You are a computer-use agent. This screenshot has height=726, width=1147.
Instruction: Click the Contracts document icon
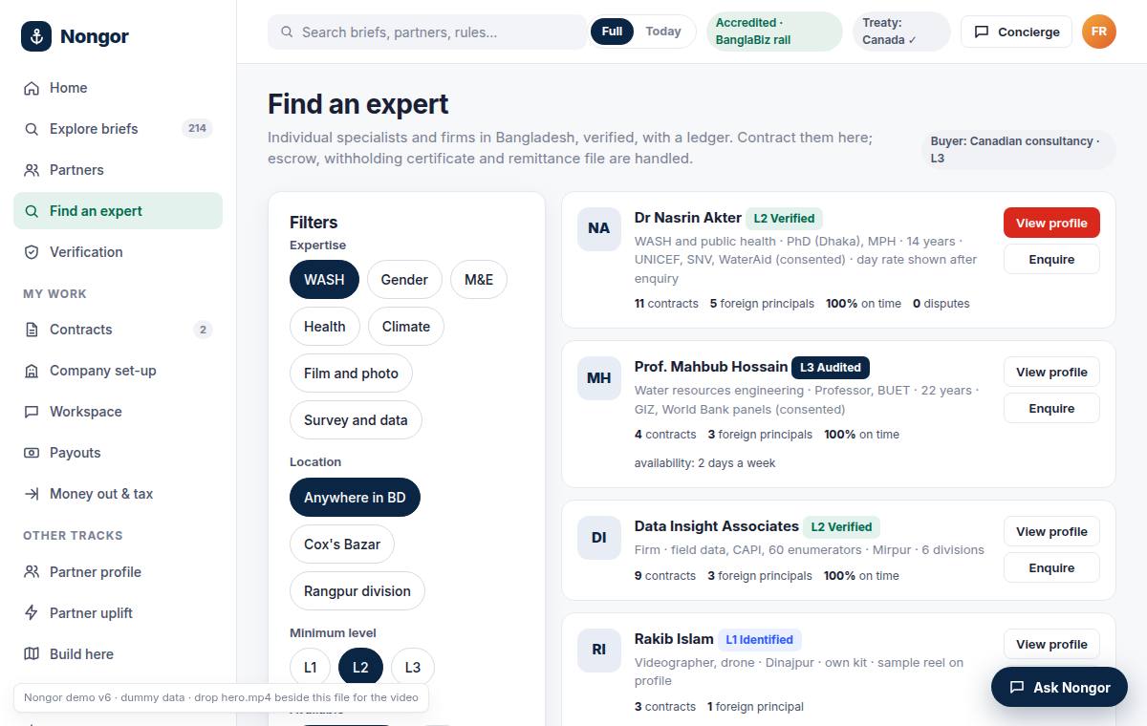(x=32, y=330)
